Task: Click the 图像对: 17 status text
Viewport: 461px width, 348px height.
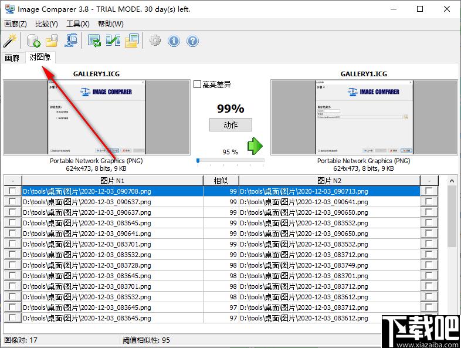Action: pos(21,340)
